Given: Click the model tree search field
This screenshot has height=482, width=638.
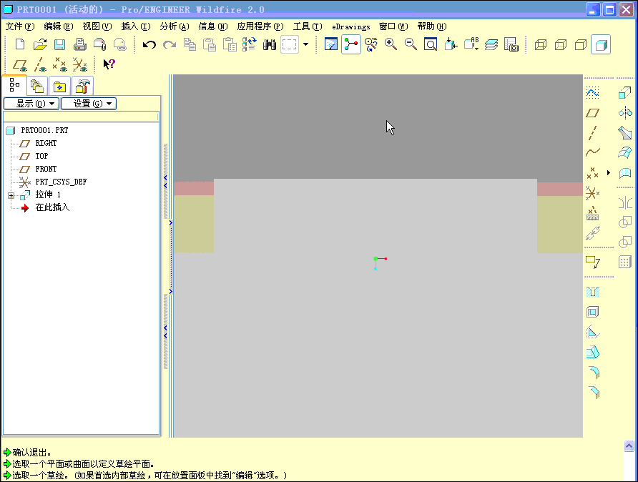Looking at the screenshot, I should (81, 117).
